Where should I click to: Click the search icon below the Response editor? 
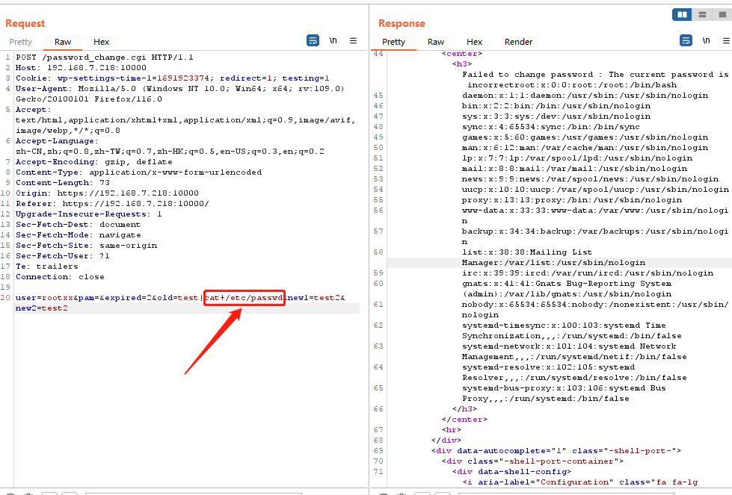pyautogui.click(x=384, y=493)
